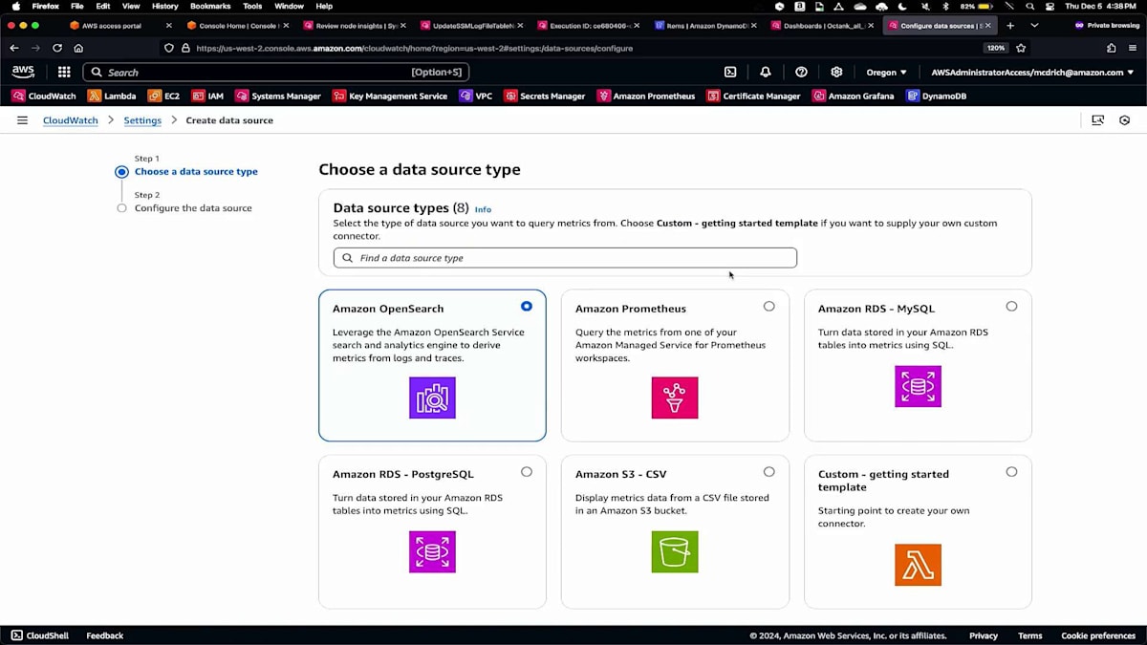The height and width of the screenshot is (645, 1147).
Task: Open the list all tabs chevron
Action: tap(1034, 25)
